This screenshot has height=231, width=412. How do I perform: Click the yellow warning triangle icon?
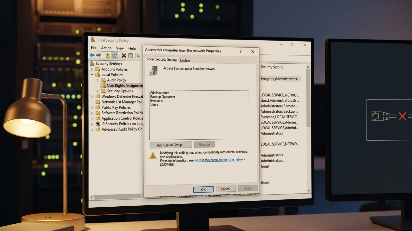153,156
